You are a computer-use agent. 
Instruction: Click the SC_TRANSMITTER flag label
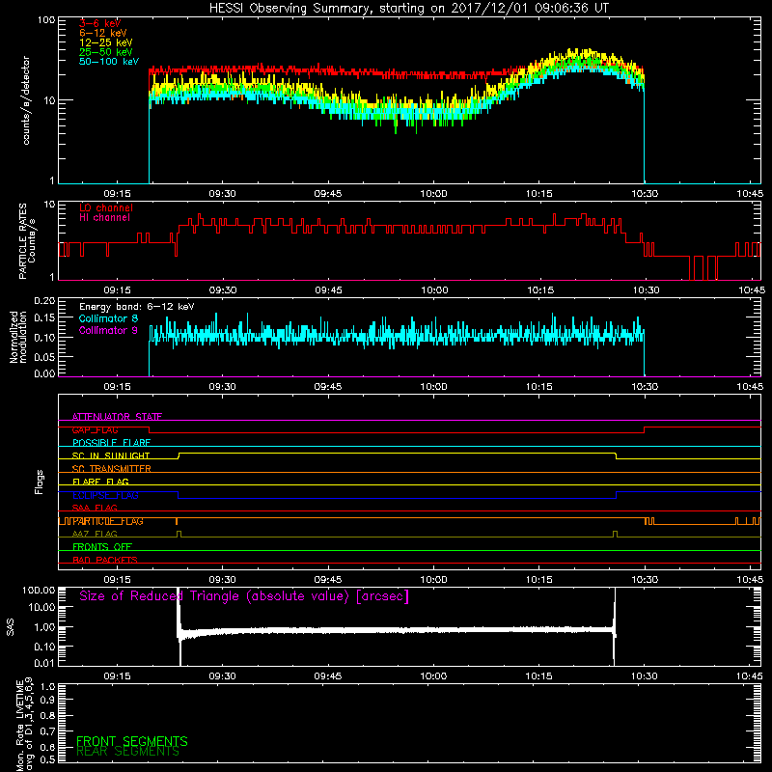(111, 468)
